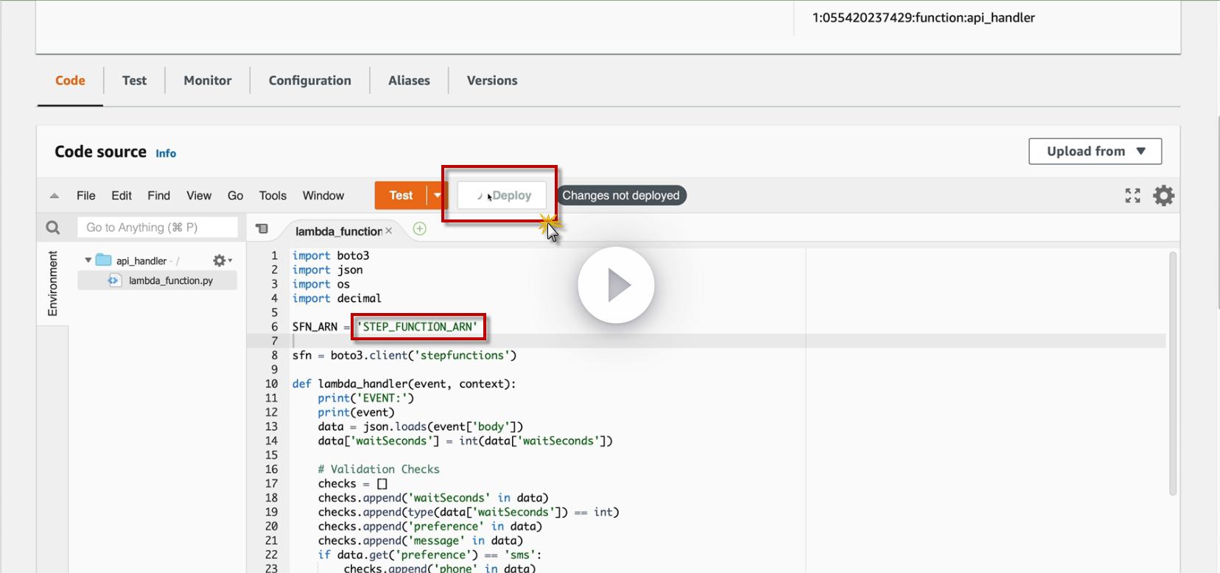Open the Aliases tab
The width and height of the screenshot is (1220, 573).
coord(409,80)
